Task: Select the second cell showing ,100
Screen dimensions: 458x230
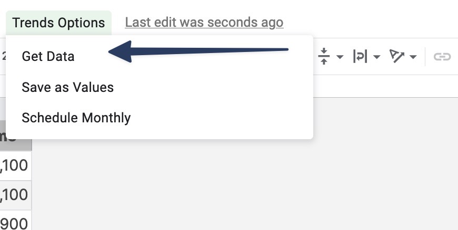Action: click(15, 195)
